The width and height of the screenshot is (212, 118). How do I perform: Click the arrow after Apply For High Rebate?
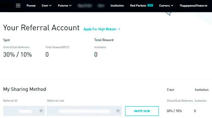119,29
